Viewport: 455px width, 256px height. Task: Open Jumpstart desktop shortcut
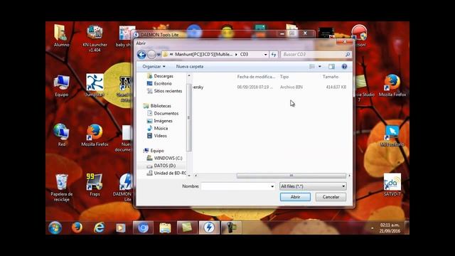point(95,85)
